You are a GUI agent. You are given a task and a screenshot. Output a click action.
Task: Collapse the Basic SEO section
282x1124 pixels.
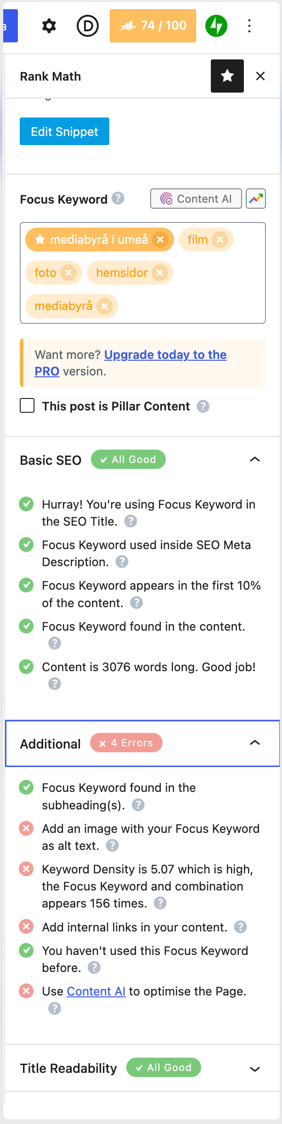click(254, 460)
